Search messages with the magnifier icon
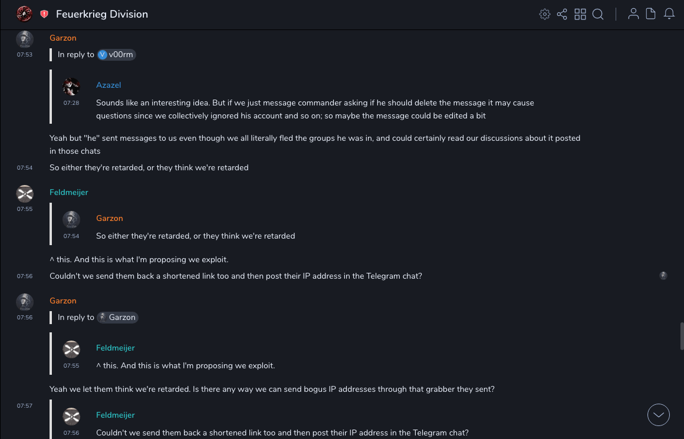The height and width of the screenshot is (439, 684). (x=598, y=14)
